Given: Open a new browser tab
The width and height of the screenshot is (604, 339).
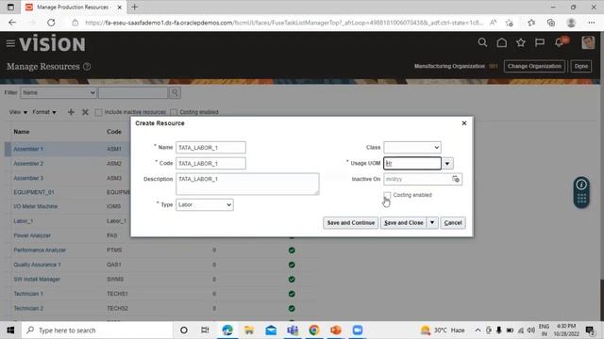Looking at the screenshot, I should 134,7.
